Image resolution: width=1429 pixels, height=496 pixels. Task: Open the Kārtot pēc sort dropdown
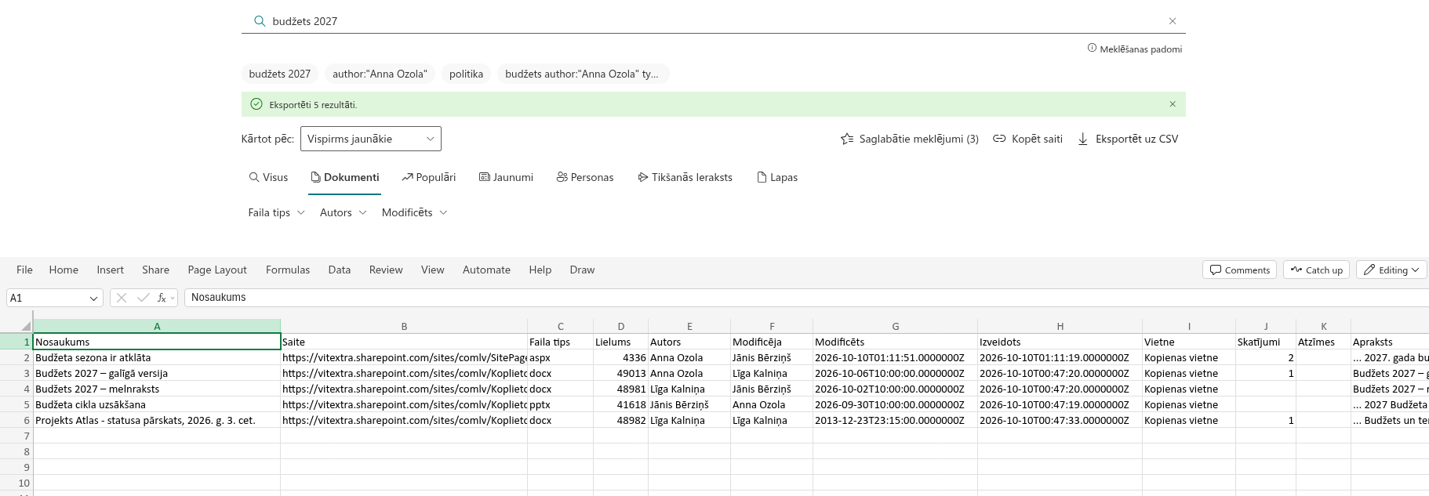click(x=371, y=139)
